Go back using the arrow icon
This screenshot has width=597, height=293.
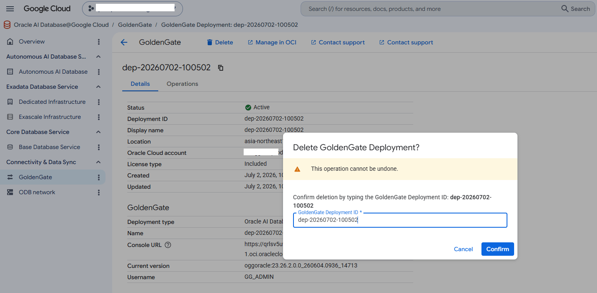(124, 42)
